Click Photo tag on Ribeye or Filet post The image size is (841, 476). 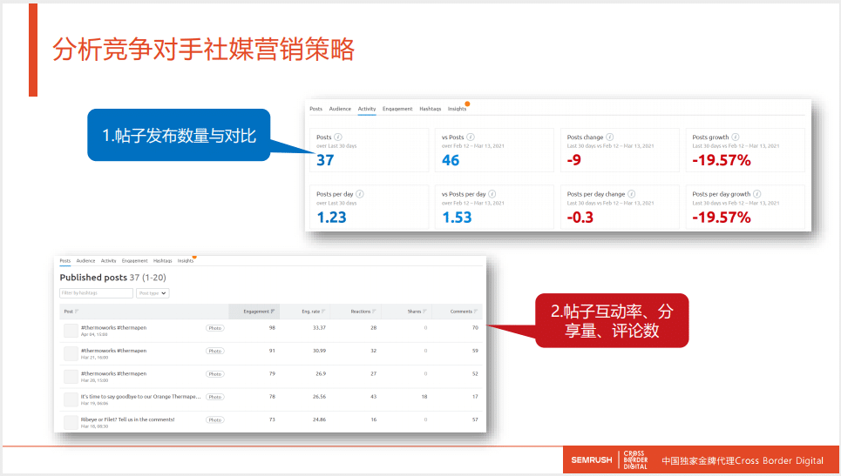click(215, 419)
